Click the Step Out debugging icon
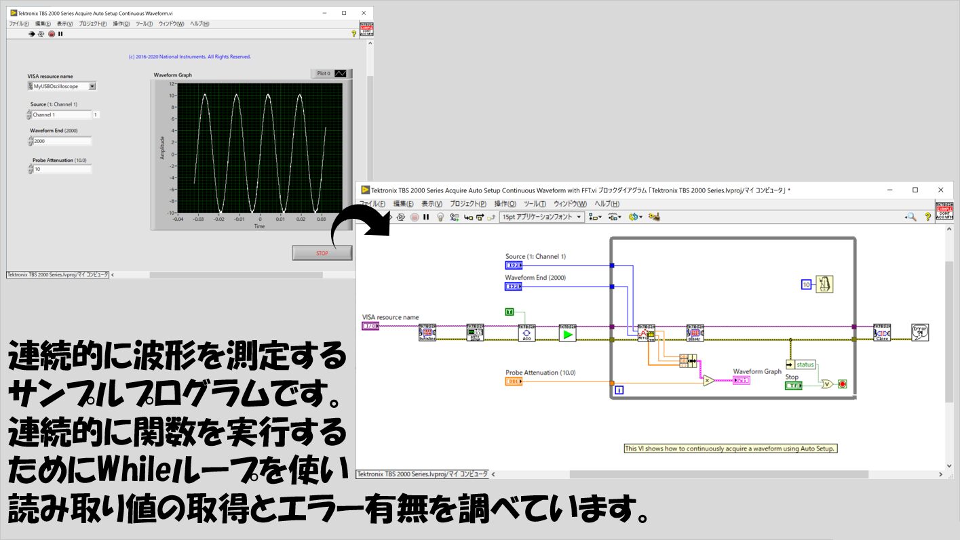The image size is (960, 540). pos(491,217)
